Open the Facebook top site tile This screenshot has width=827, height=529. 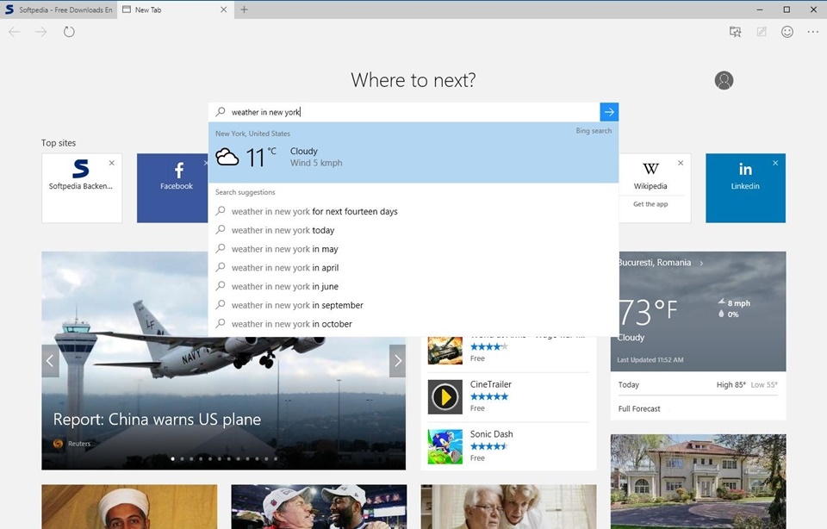(176, 188)
